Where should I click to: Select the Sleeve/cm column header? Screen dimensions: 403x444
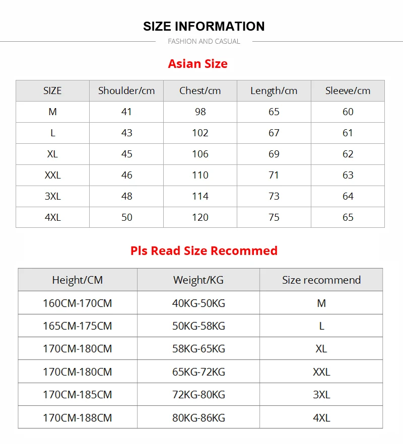pos(348,91)
